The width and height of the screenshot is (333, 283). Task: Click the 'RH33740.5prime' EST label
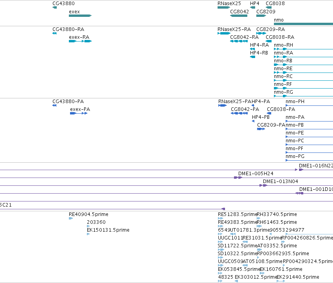277,214
